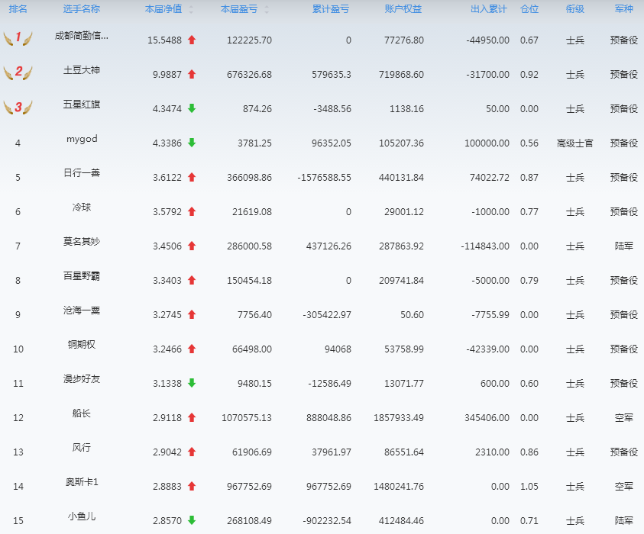The height and width of the screenshot is (534, 644).
Task: Click red up arrow beside 3.2466
Action: pyautogui.click(x=192, y=349)
